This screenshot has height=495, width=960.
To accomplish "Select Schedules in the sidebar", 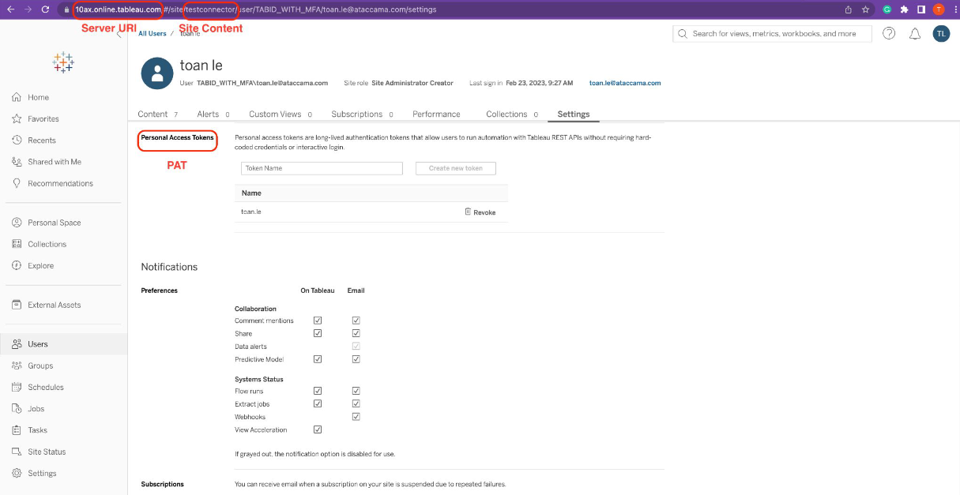I will tap(45, 388).
